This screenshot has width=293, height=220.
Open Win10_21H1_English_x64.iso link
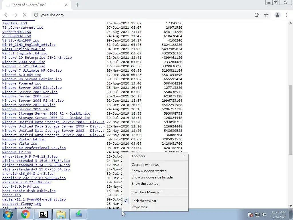[29, 45]
